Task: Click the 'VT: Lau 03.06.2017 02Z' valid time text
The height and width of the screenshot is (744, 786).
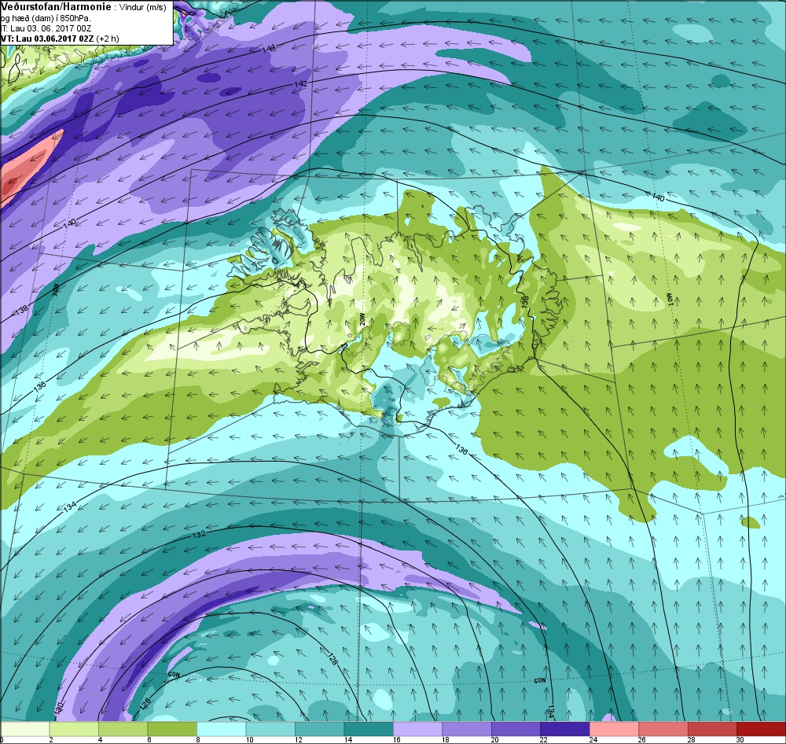Action: (48, 39)
